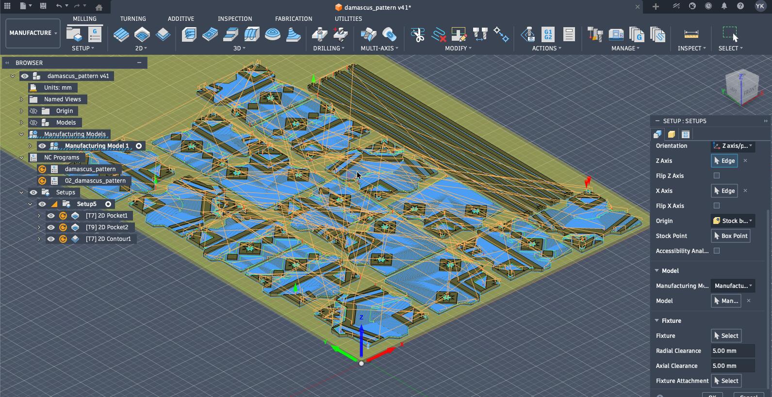This screenshot has width=772, height=397.
Task: Choose the 3D Pocket Clearing icon
Action: tap(210, 34)
